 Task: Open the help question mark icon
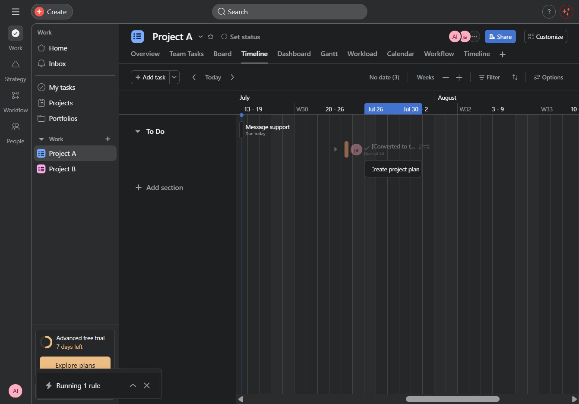pyautogui.click(x=549, y=12)
